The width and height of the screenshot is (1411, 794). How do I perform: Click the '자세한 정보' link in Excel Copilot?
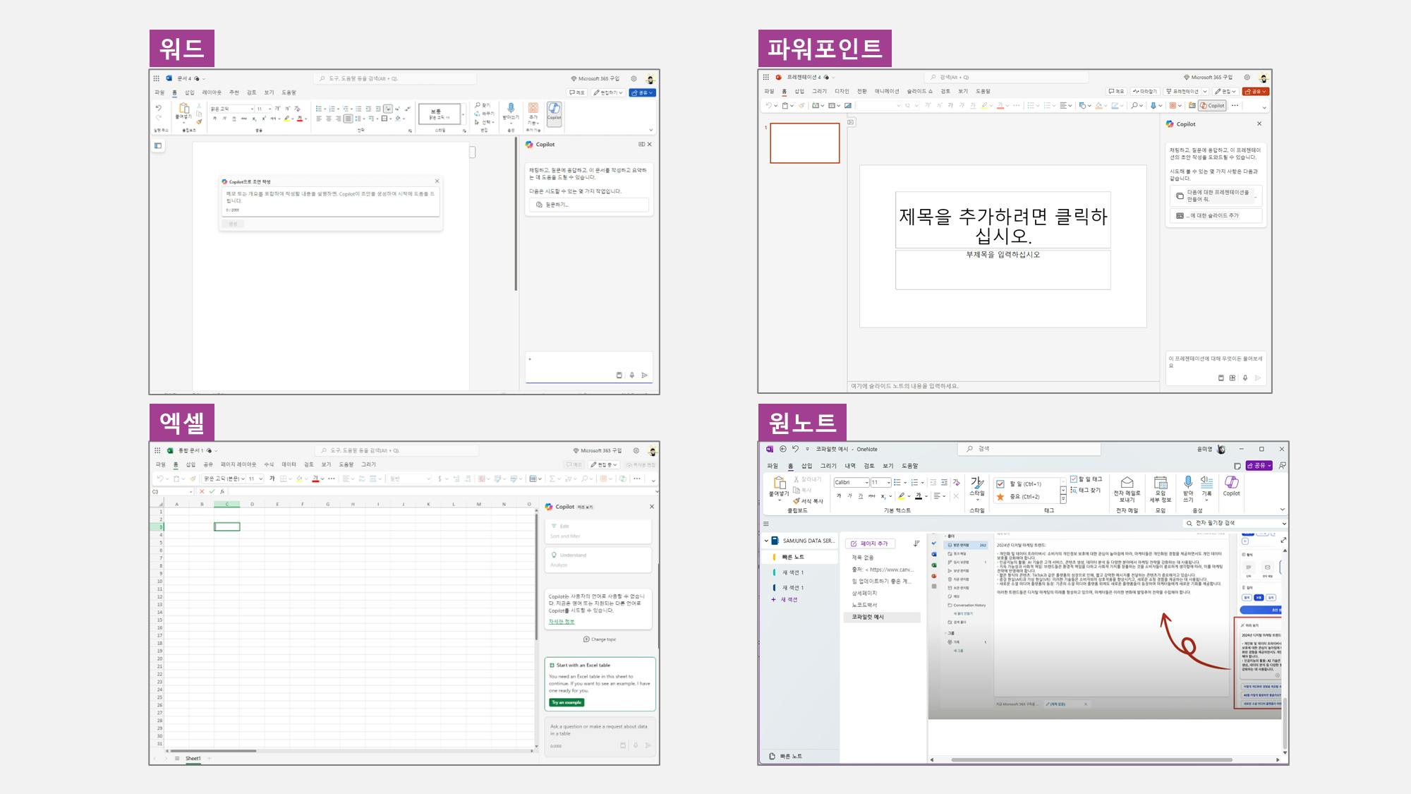pos(562,622)
